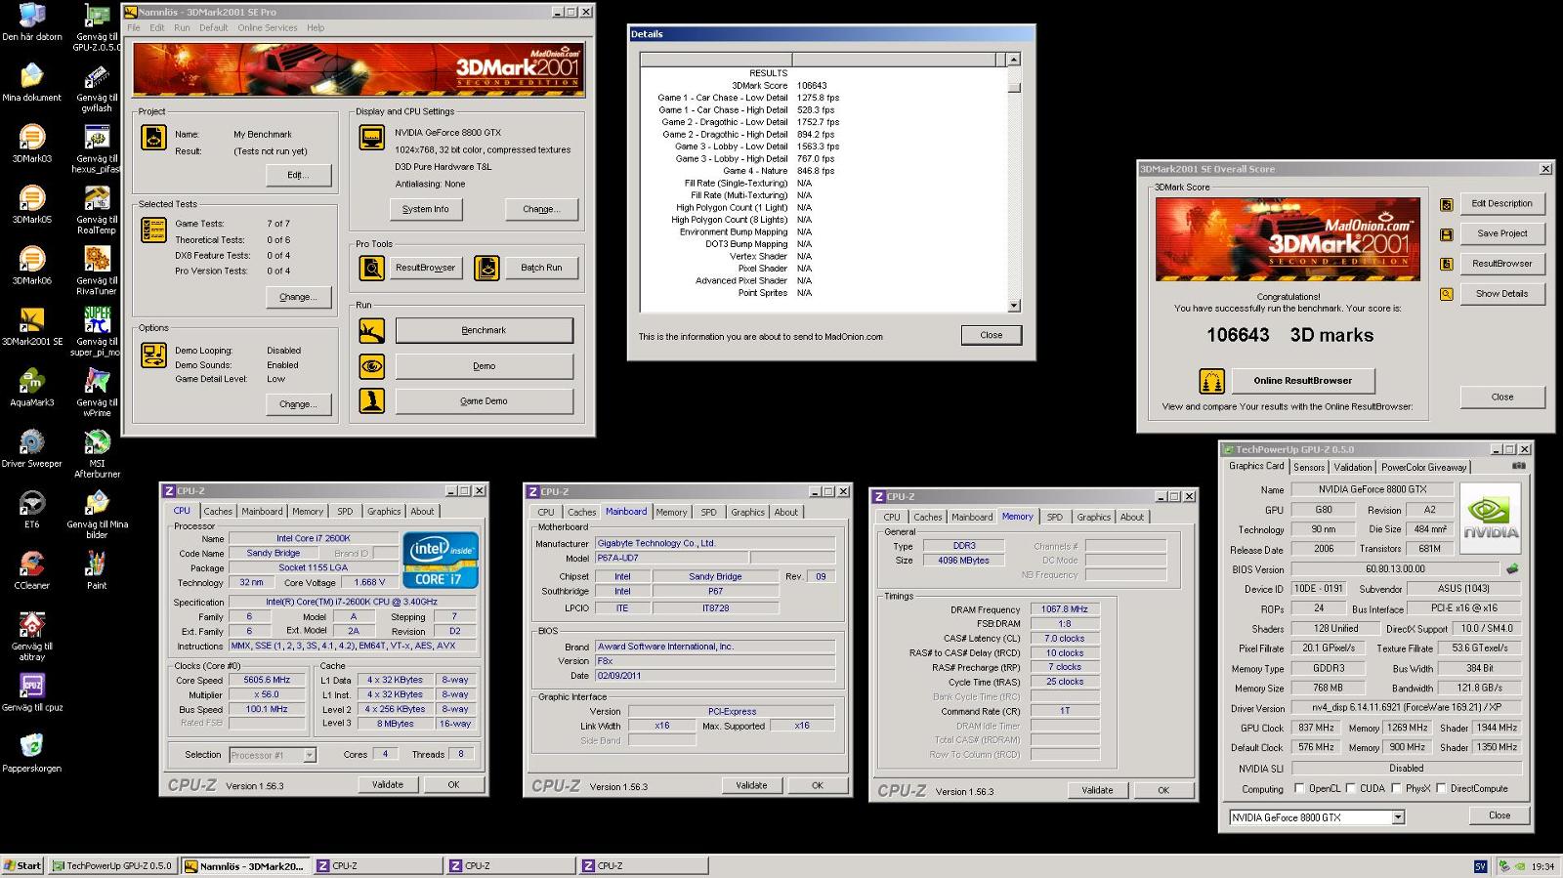Open CCleaner desktop icon
This screenshot has width=1563, height=878.
(32, 569)
